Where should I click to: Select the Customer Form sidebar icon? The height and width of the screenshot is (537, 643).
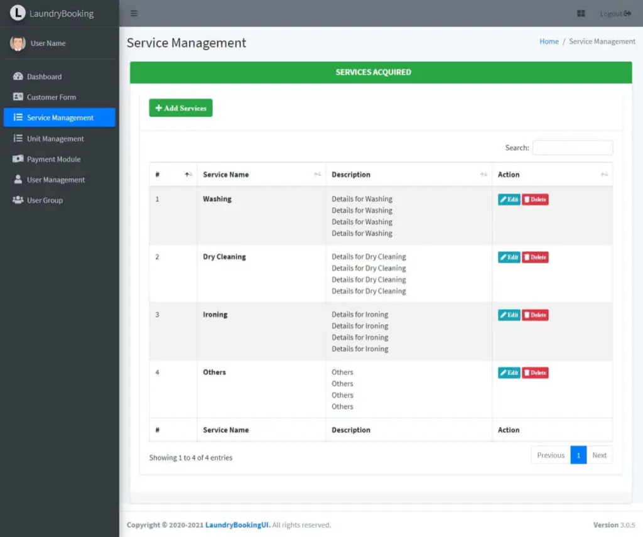click(x=18, y=97)
